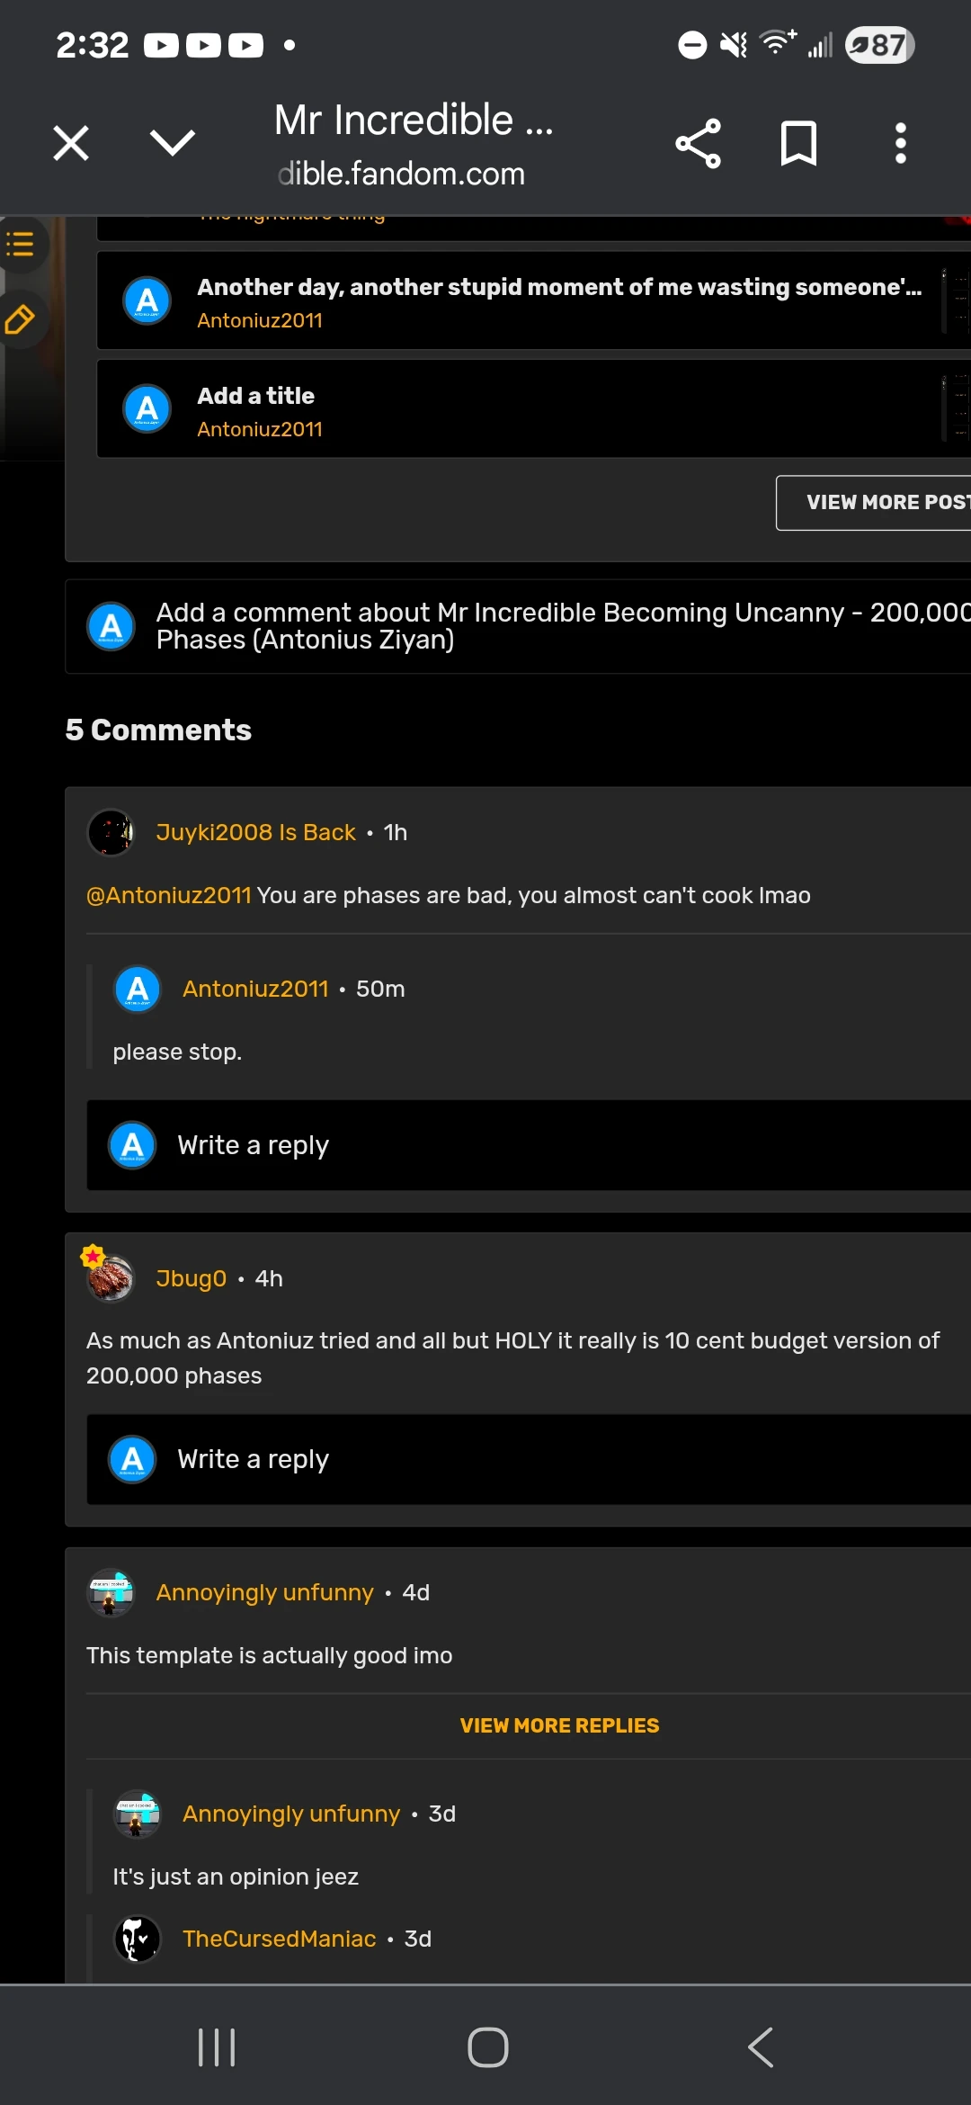Close the in-app browser tab
The width and height of the screenshot is (971, 2105).
click(71, 143)
